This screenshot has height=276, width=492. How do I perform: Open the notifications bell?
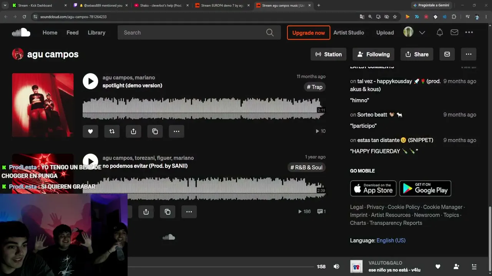pyautogui.click(x=440, y=33)
